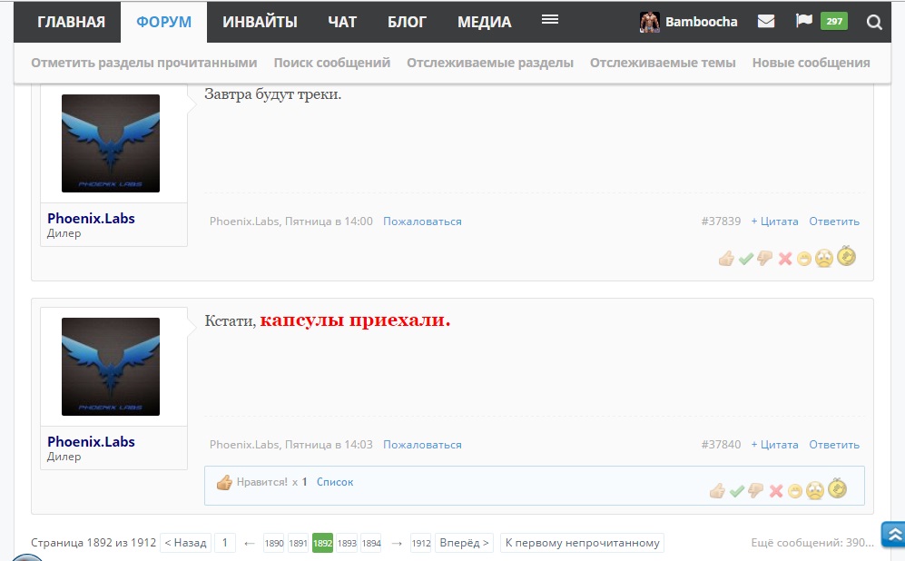
Task: Click red X rating on post #37840
Action: coord(776,491)
